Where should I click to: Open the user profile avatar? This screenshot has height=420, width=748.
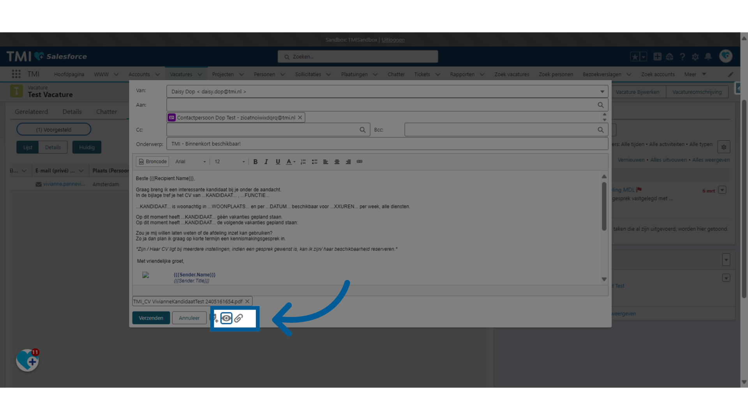click(726, 56)
